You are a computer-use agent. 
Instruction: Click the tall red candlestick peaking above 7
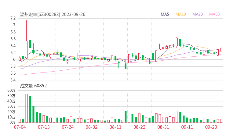27,50
